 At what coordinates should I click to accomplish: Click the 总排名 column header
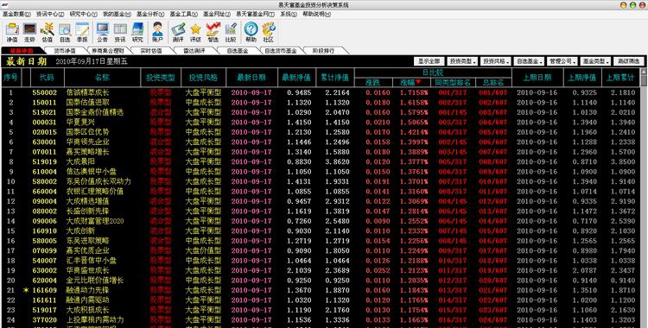pos(492,82)
